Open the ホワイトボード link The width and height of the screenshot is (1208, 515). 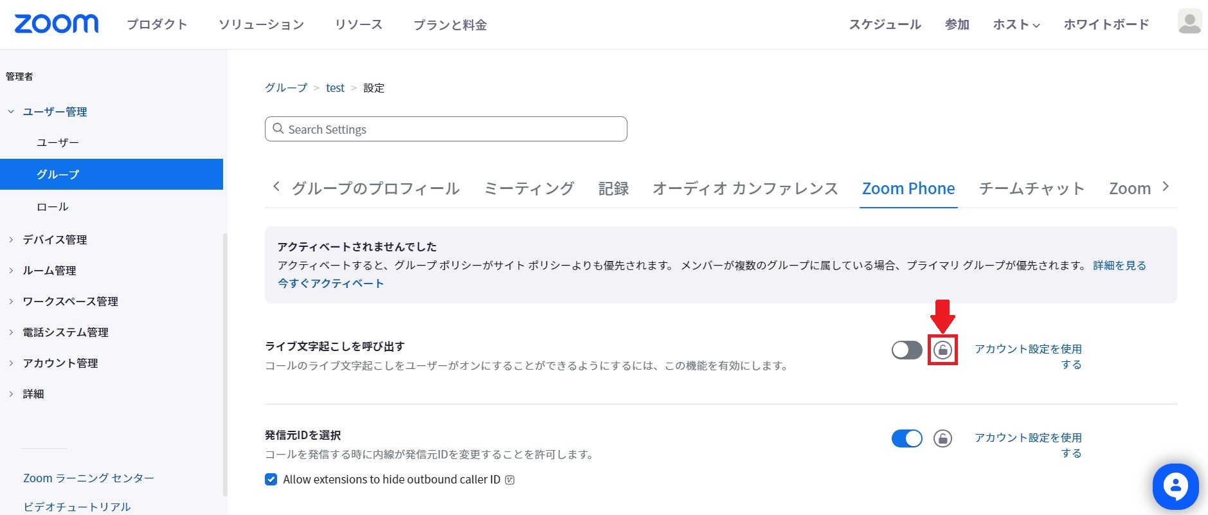tap(1106, 24)
